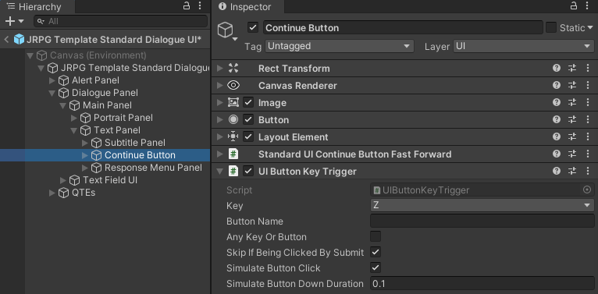Open Fast Forward script context menu

click(588, 154)
